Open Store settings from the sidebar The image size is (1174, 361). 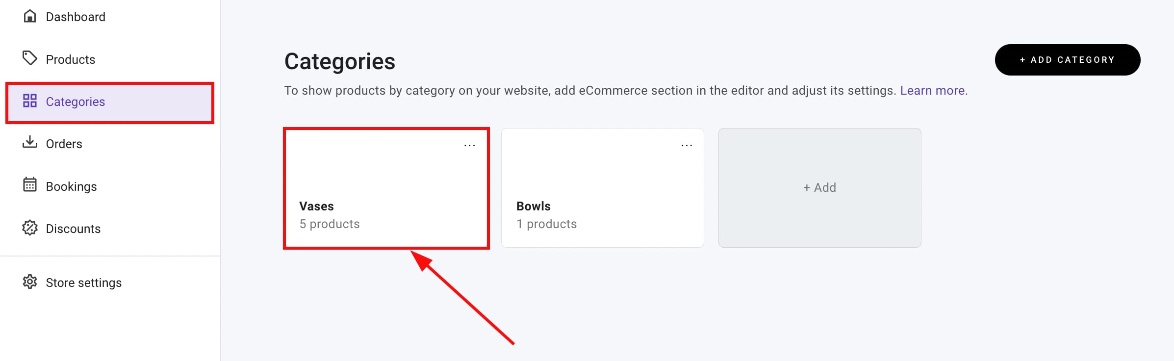(83, 282)
